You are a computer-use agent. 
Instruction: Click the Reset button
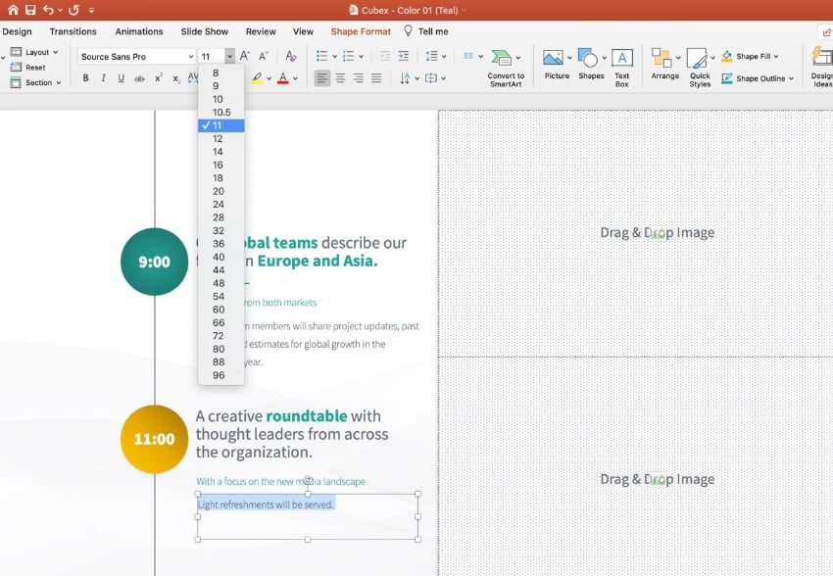point(35,68)
